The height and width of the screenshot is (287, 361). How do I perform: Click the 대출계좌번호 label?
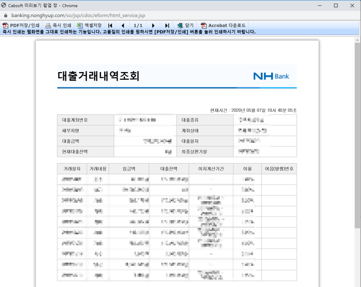75,120
